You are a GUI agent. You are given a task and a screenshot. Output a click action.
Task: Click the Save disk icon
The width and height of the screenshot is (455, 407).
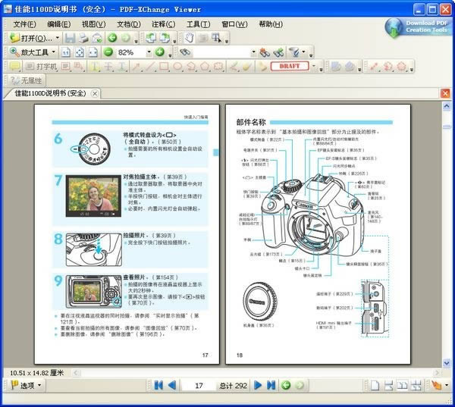(70, 38)
